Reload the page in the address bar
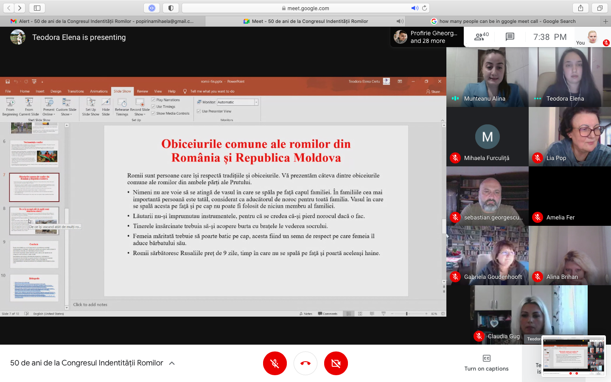The width and height of the screenshot is (611, 382). [424, 8]
